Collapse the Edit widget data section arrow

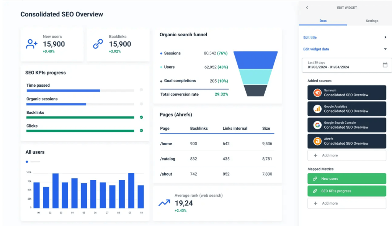click(x=385, y=49)
